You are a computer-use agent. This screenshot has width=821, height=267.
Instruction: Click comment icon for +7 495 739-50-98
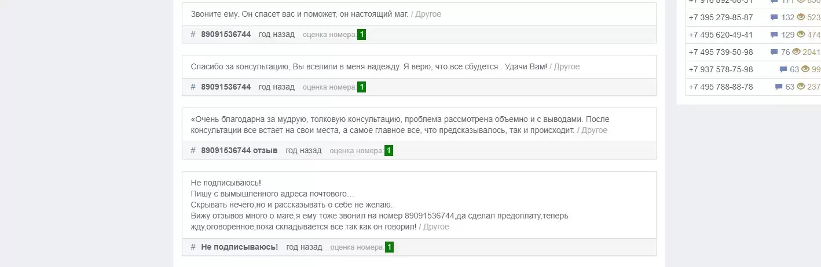(x=774, y=53)
